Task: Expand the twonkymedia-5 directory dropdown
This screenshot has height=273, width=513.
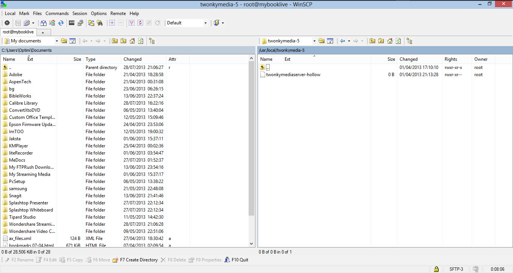Action: (314, 41)
